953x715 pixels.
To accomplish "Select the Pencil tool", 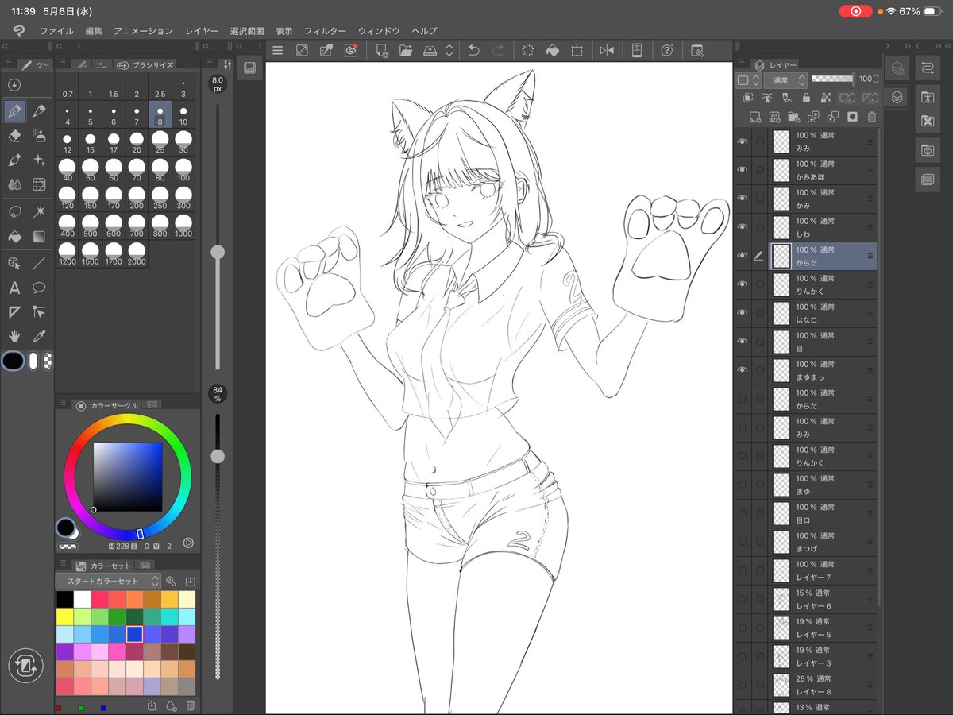I will point(39,111).
